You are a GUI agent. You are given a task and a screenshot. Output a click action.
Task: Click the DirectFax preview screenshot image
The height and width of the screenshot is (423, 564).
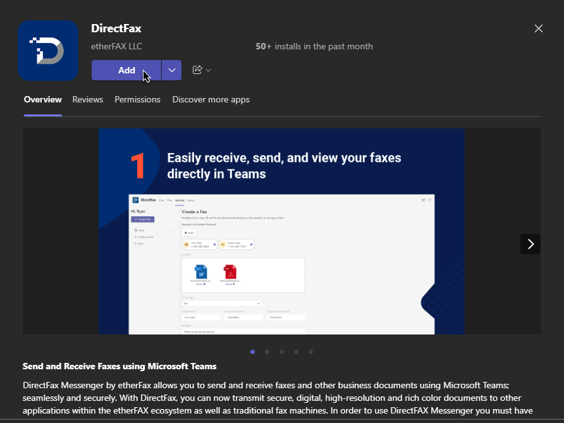coord(281,231)
